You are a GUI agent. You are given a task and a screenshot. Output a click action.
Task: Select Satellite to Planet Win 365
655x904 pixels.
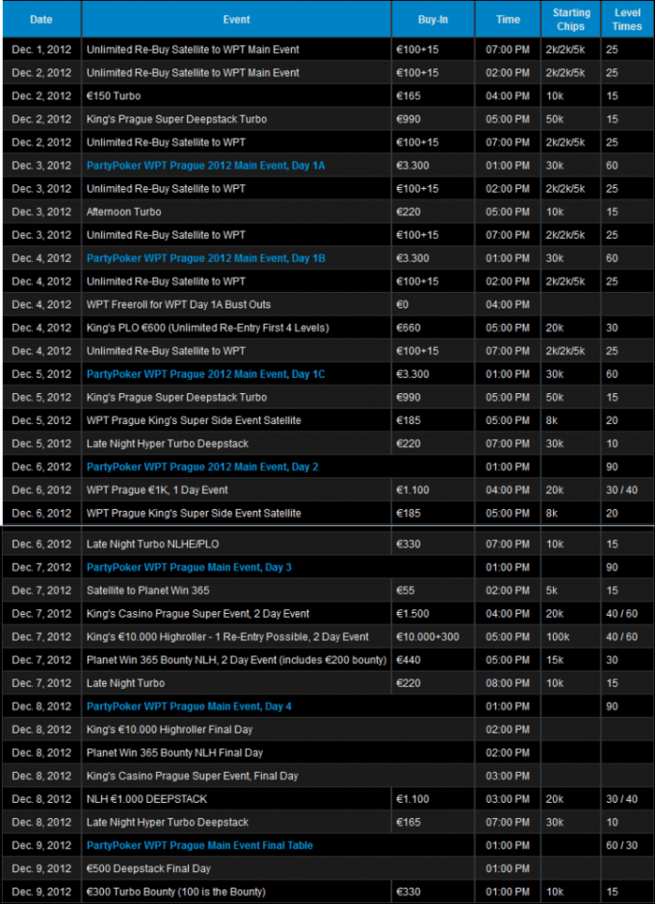pos(148,591)
